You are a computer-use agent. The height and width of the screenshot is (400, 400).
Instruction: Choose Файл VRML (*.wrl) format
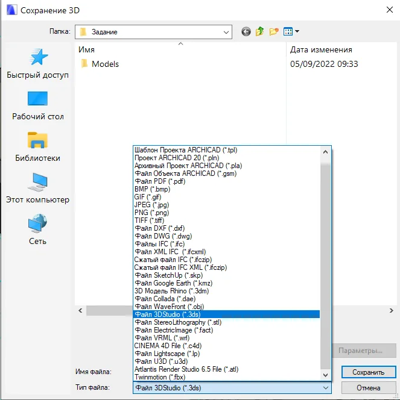(x=226, y=338)
